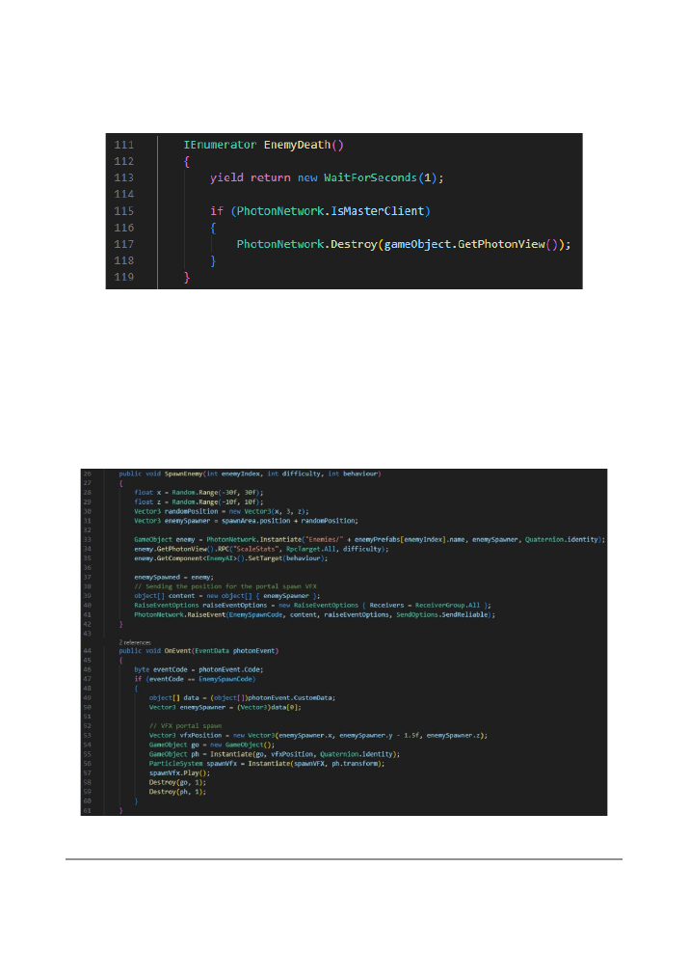Click 'ReceiverGroup.All' on line 40
689x975 pixels.
coord(447,605)
